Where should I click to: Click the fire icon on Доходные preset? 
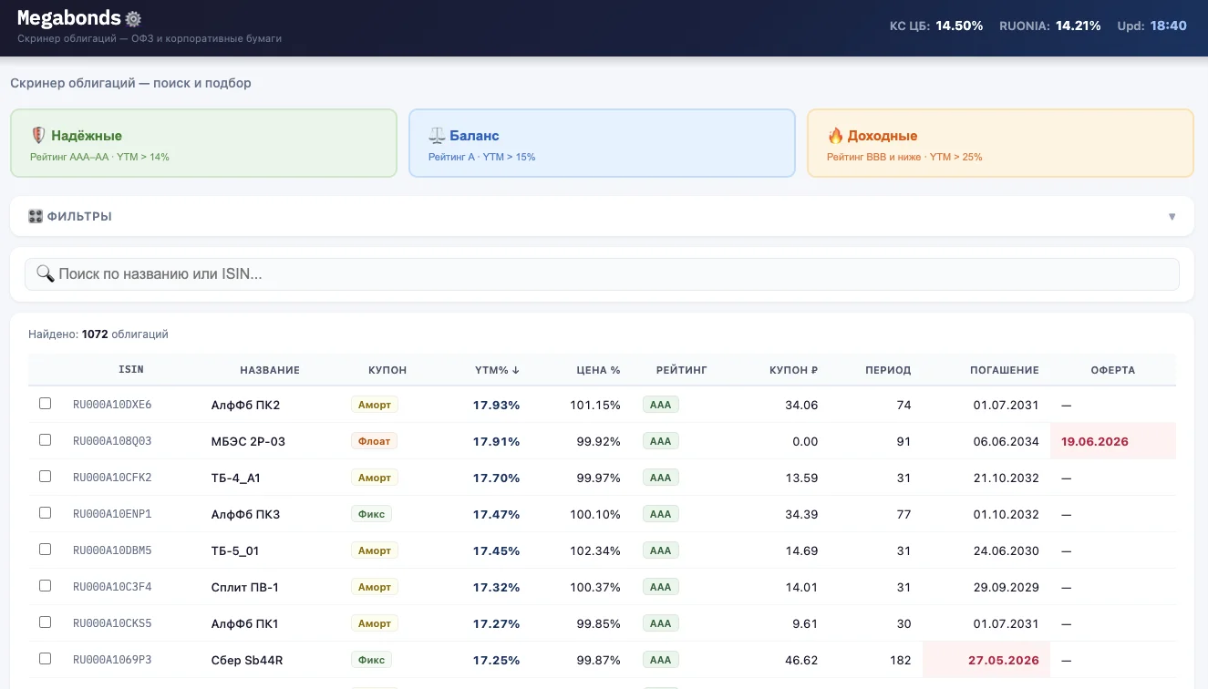pos(835,136)
